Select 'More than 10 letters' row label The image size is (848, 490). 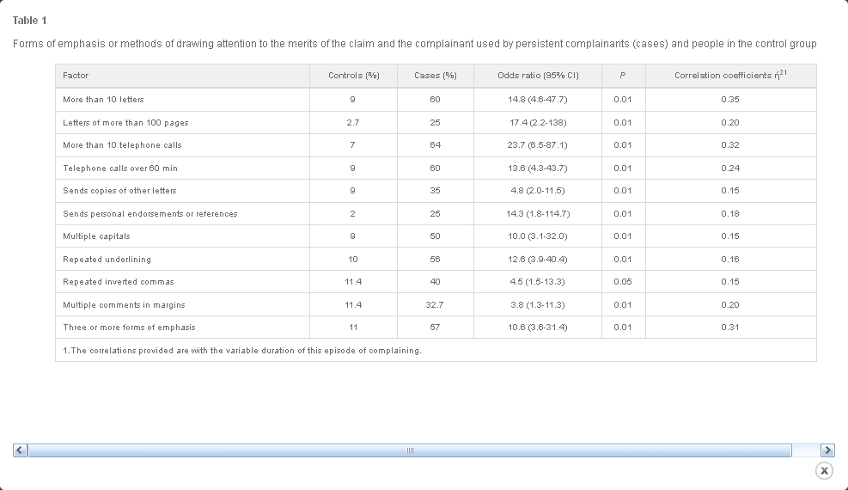coord(103,100)
